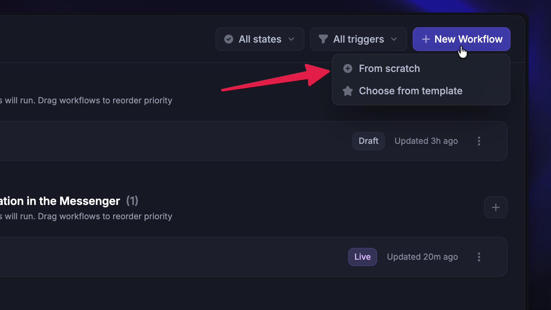The image size is (551, 310).
Task: Select From scratch menu option
Action: [389, 68]
